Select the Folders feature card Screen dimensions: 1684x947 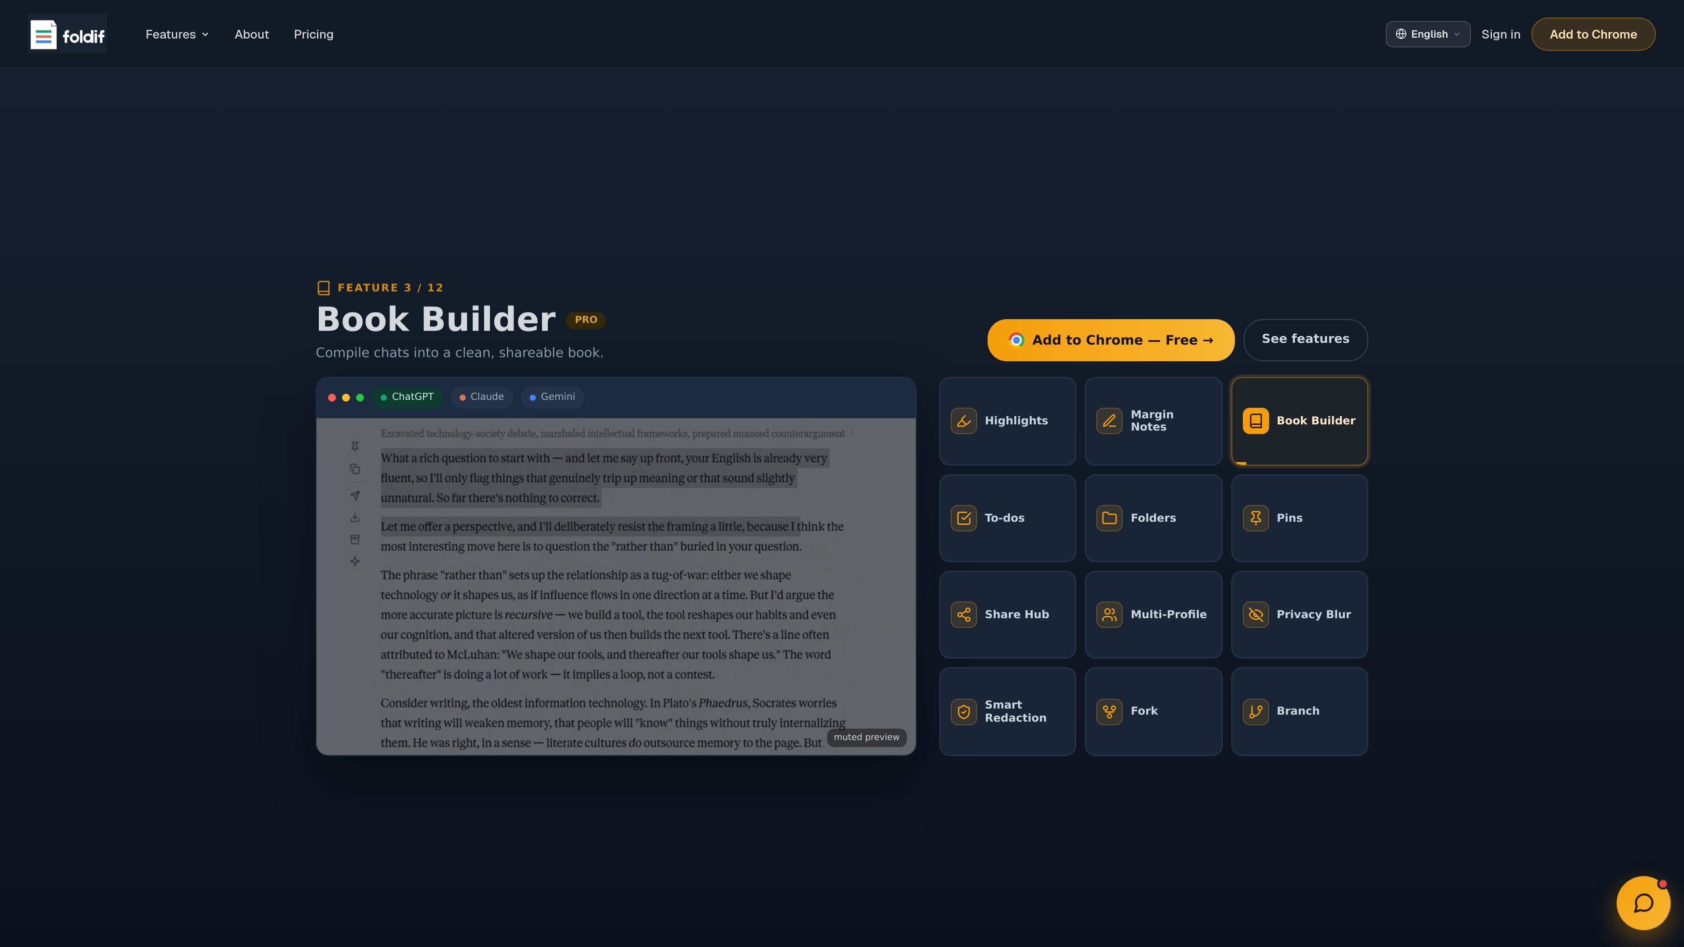(x=1153, y=518)
